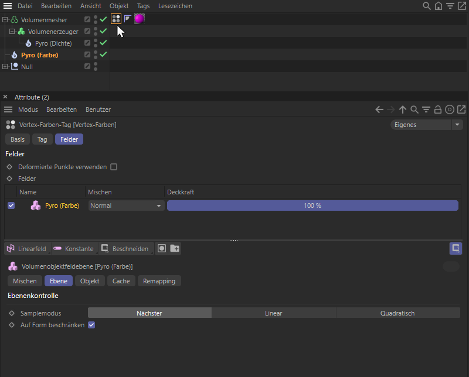Click the Object Manager home icon

[x=438, y=6]
